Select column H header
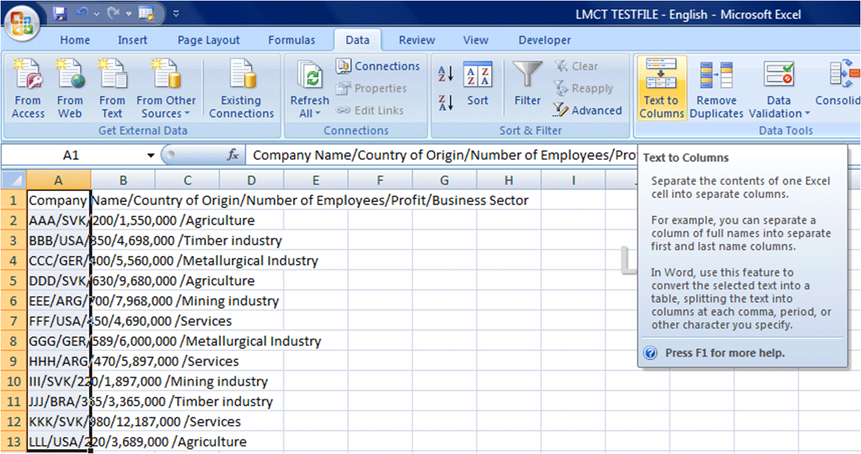 pyautogui.click(x=509, y=180)
